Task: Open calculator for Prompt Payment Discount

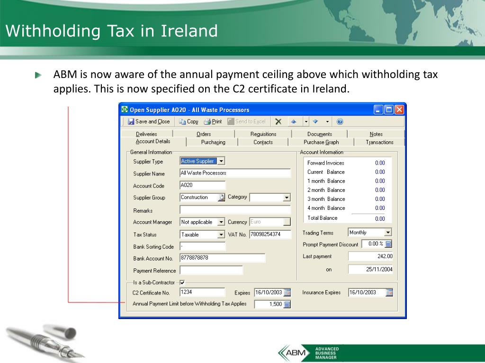Action: click(x=388, y=244)
